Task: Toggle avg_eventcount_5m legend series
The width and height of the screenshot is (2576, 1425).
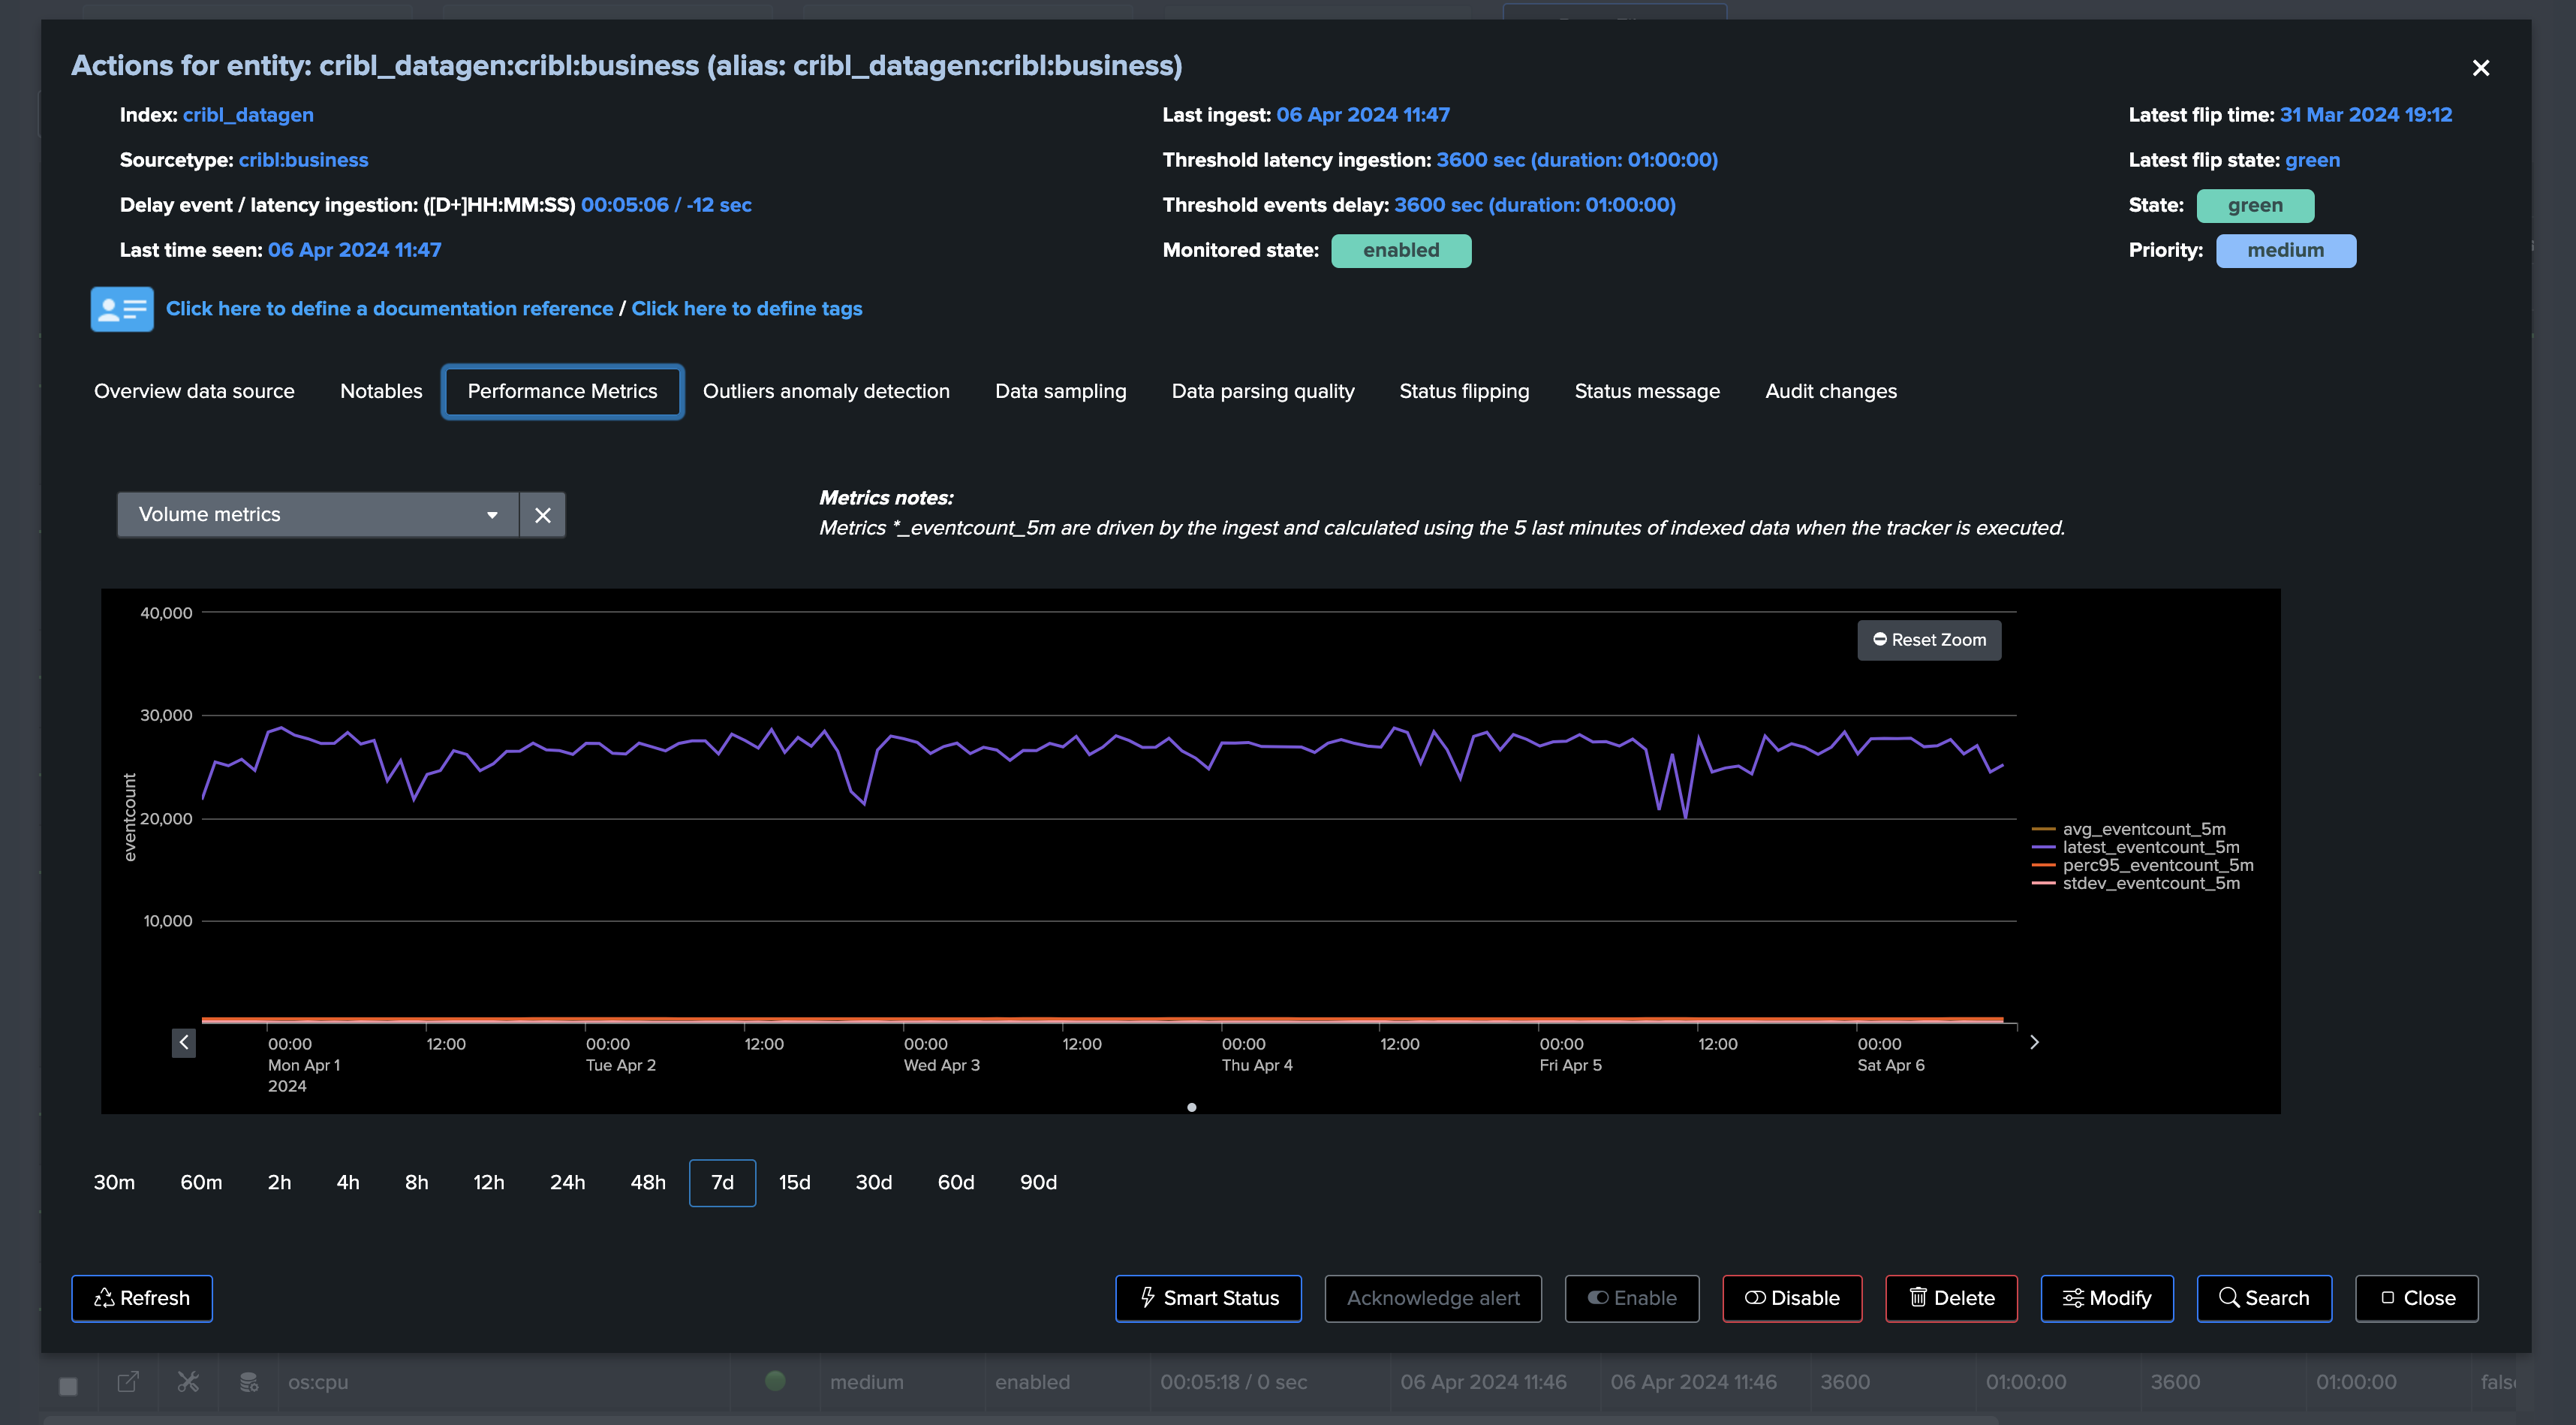Action: [x=2130, y=829]
